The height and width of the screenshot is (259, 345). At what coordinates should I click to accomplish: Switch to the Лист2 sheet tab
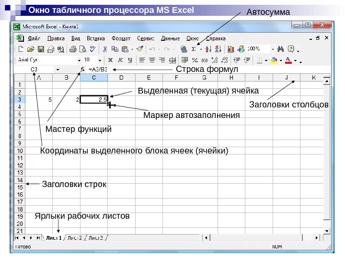(x=75, y=238)
